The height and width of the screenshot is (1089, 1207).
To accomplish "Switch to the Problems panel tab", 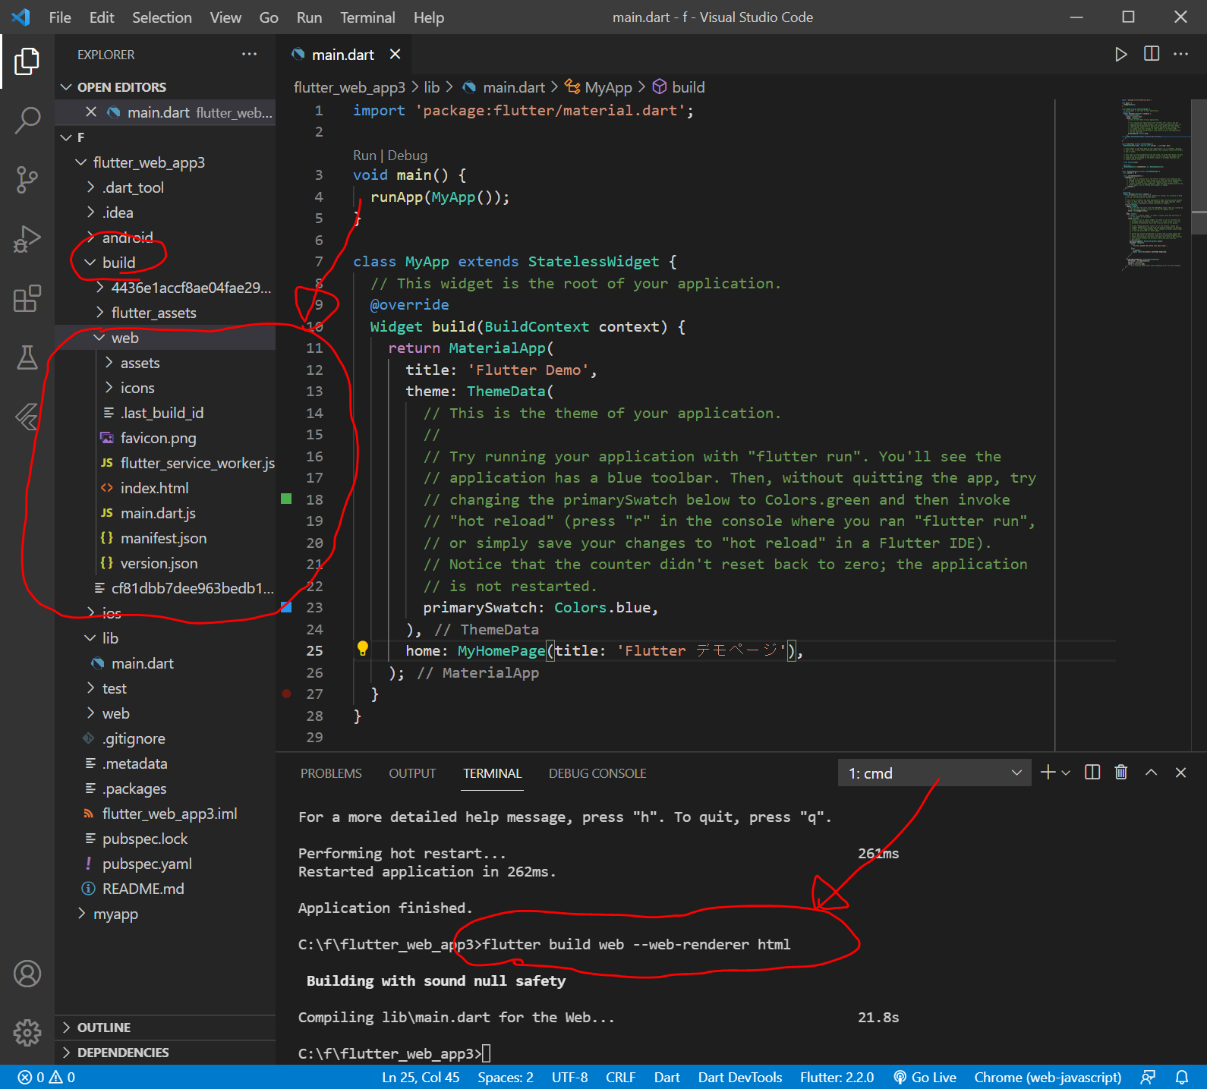I will [331, 773].
